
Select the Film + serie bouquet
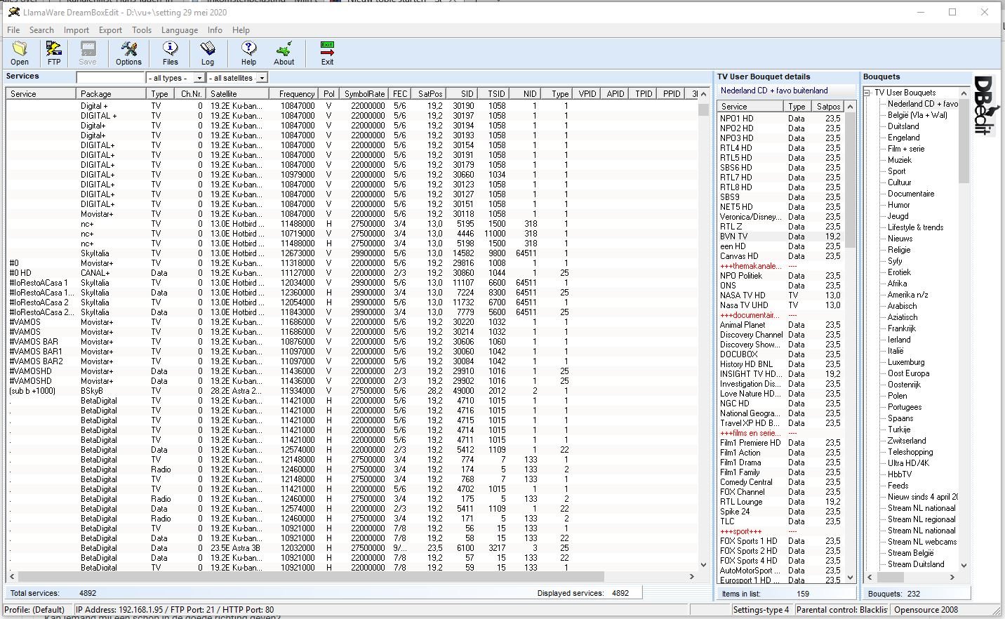(x=906, y=149)
